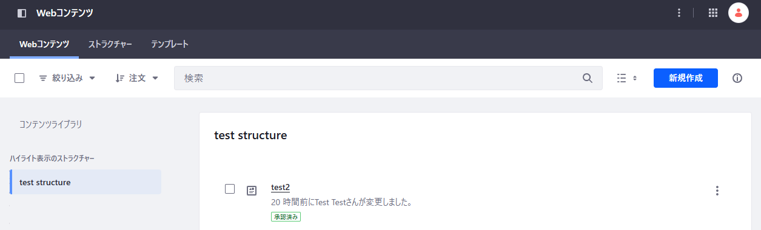Screen dimensions: 761x230
Task: Open the applications grid menu
Action: pos(713,13)
